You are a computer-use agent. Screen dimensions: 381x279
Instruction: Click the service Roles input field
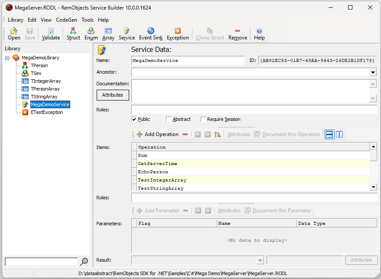[x=254, y=110]
